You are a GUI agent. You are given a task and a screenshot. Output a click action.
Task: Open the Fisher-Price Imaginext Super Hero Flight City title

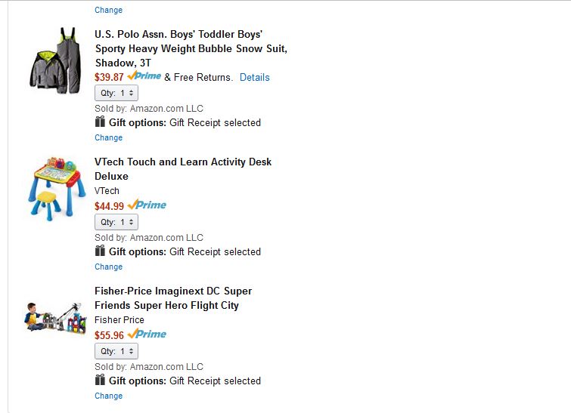173,297
